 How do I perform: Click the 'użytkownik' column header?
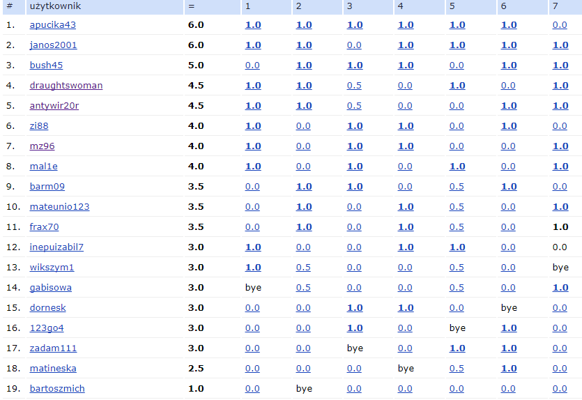tap(56, 6)
